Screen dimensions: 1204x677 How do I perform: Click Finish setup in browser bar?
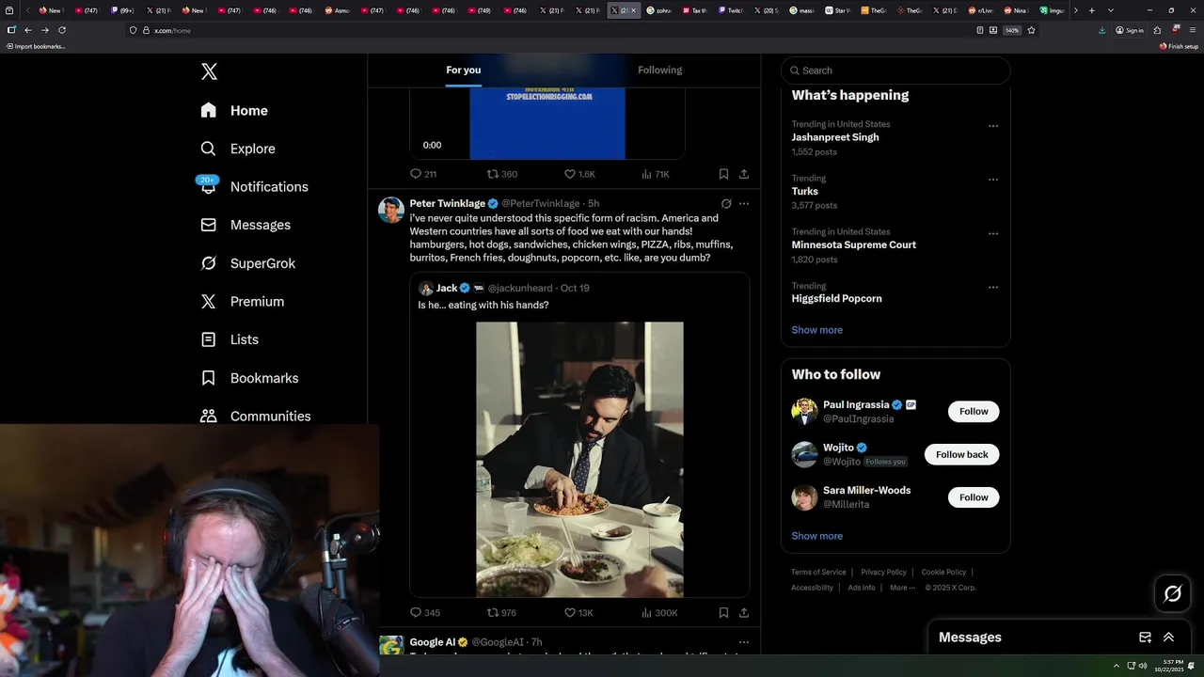pos(1180,46)
